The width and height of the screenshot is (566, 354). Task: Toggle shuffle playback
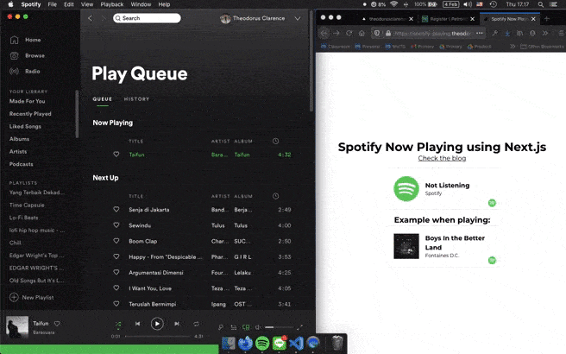click(x=118, y=324)
